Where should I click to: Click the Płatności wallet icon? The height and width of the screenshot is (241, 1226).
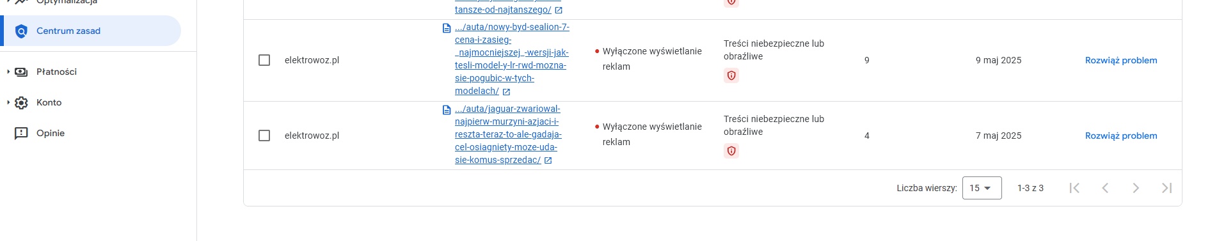click(x=21, y=72)
